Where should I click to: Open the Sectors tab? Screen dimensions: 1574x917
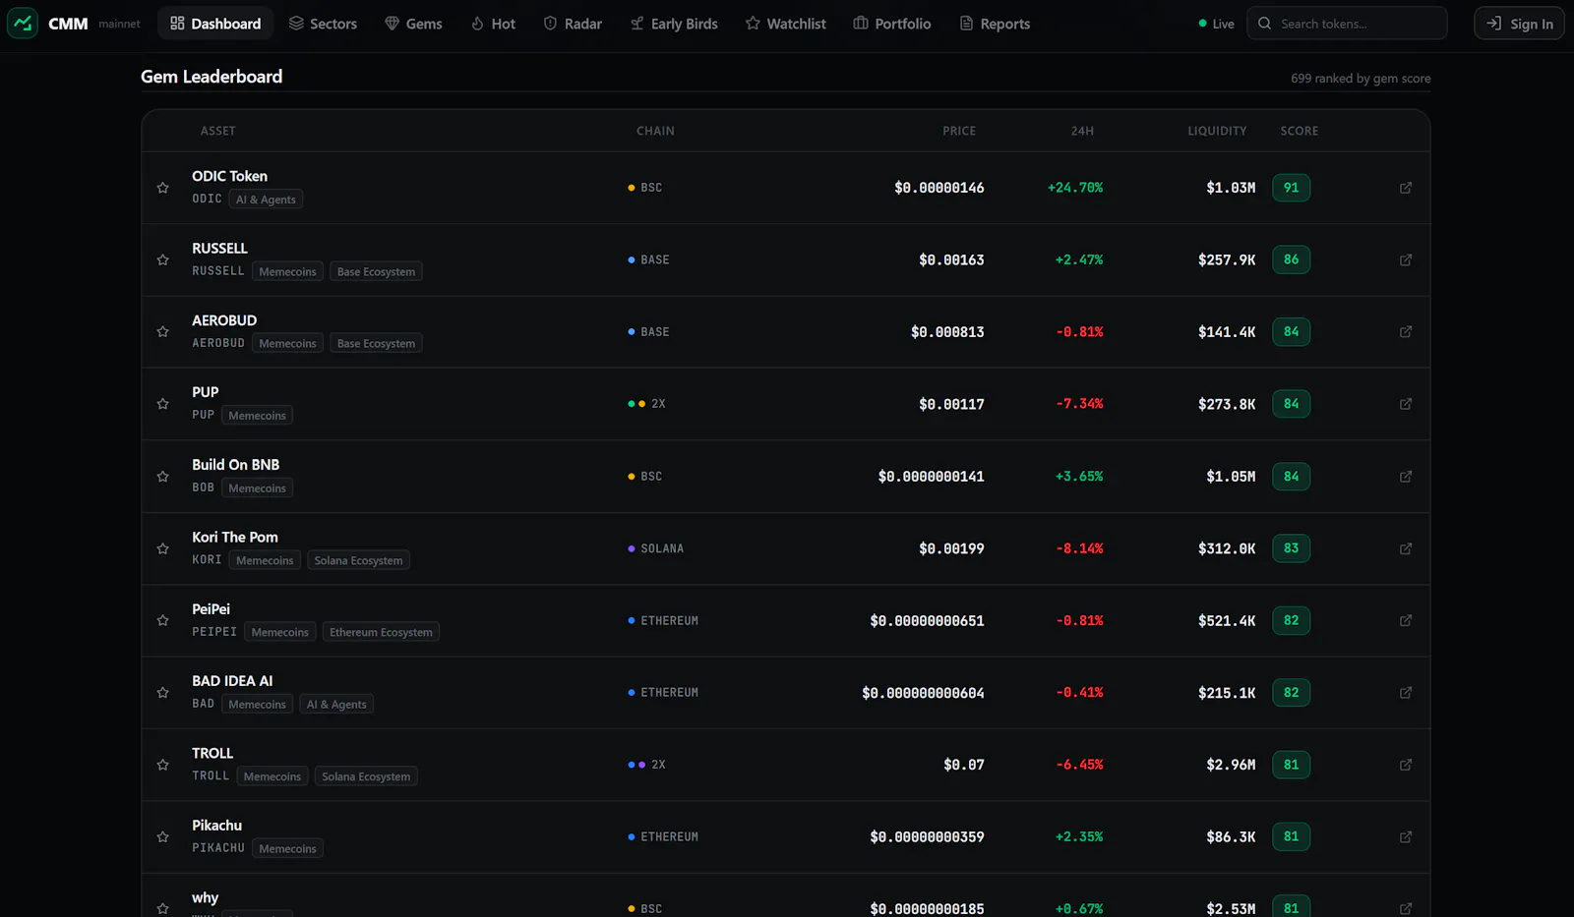tap(323, 24)
